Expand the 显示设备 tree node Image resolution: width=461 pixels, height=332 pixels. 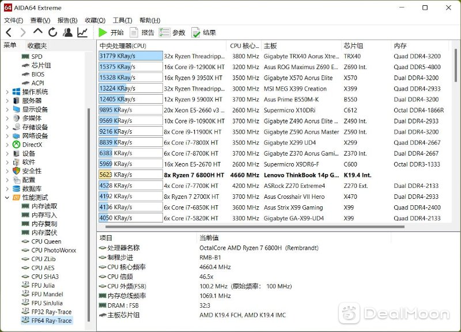click(7, 110)
